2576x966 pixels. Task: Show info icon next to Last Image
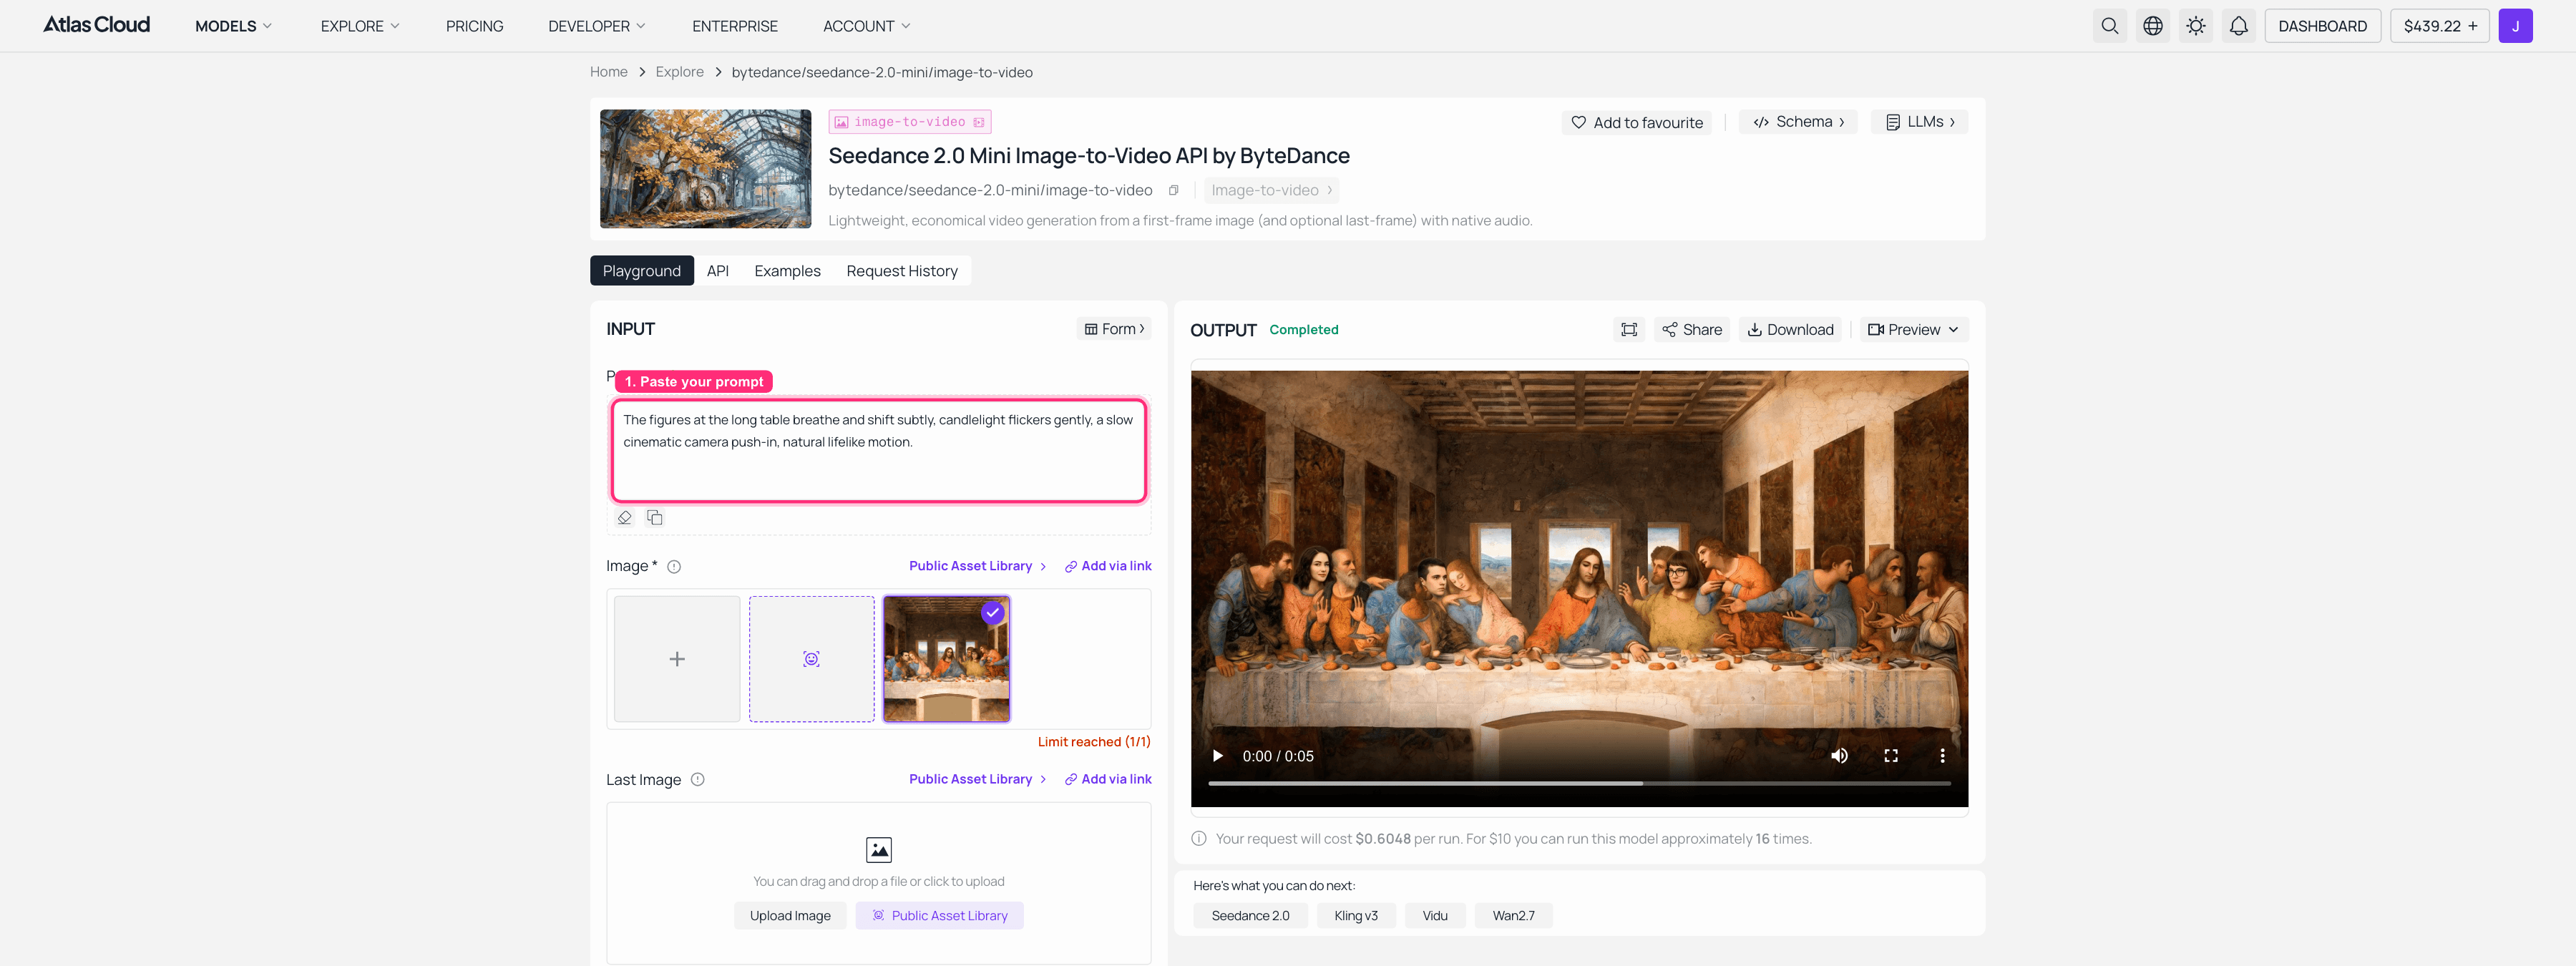coord(698,780)
